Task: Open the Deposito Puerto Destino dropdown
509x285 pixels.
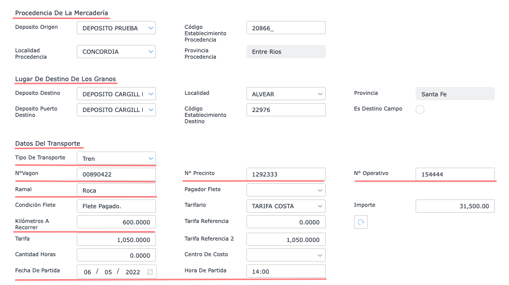Action: click(x=116, y=110)
